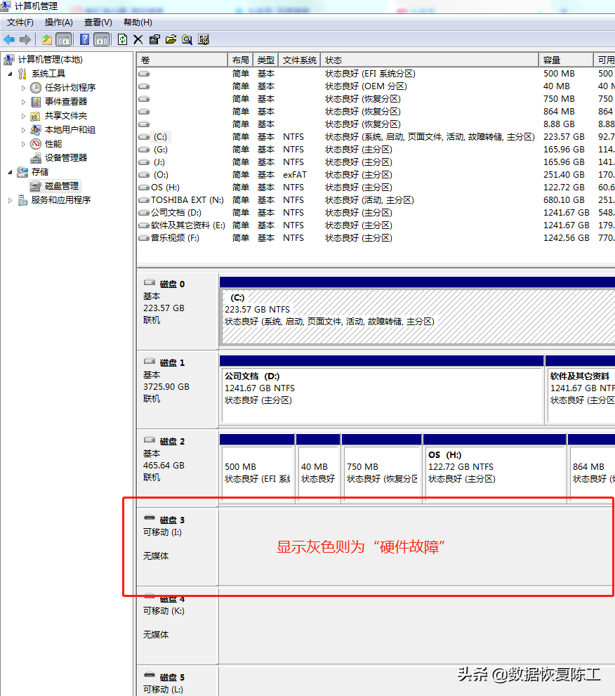Expand the 服务和应用程序 node
This screenshot has height=696, width=615.
click(10, 200)
